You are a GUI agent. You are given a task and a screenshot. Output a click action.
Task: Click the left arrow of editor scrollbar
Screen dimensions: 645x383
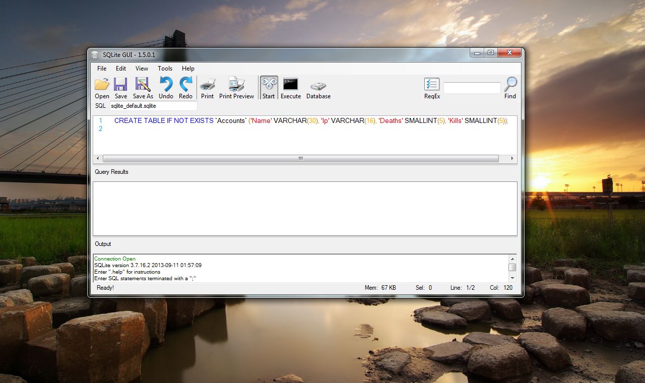97,158
